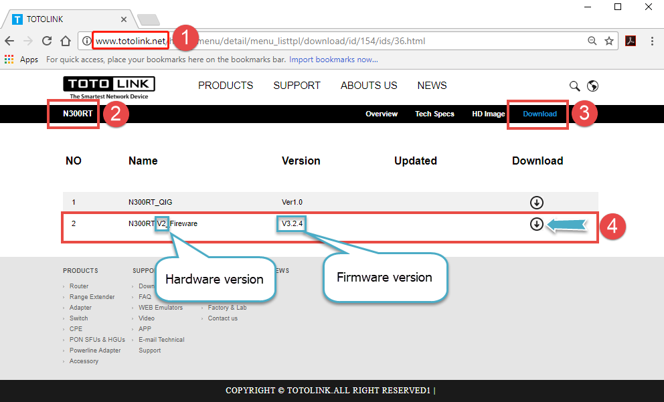The image size is (664, 402).
Task: Open the WEB Emulators footer link
Action: point(161,308)
